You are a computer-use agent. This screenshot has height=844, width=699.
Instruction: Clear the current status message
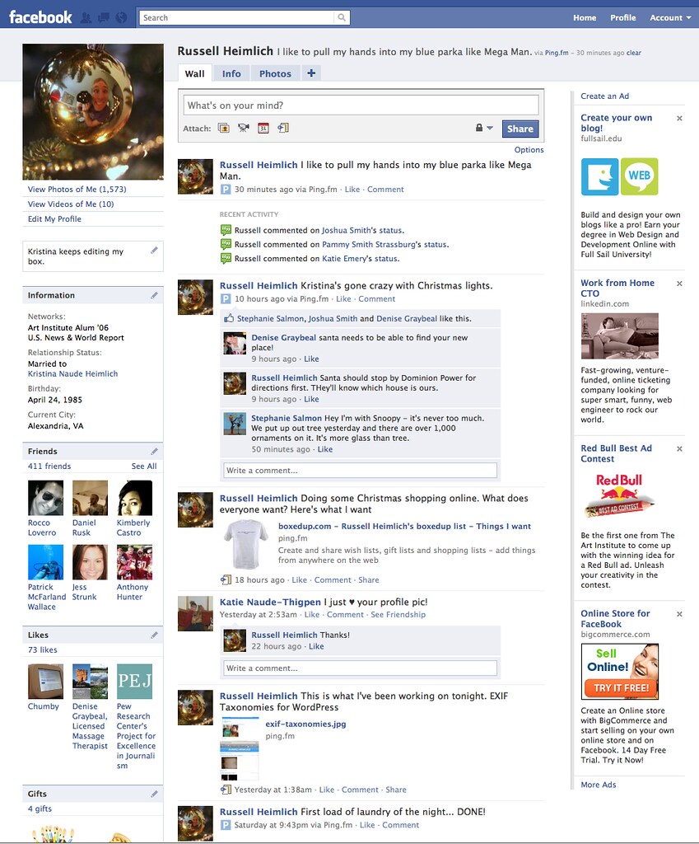(x=634, y=53)
